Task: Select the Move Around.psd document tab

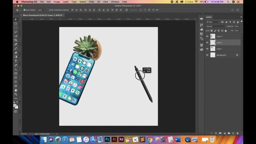Action: point(43,15)
